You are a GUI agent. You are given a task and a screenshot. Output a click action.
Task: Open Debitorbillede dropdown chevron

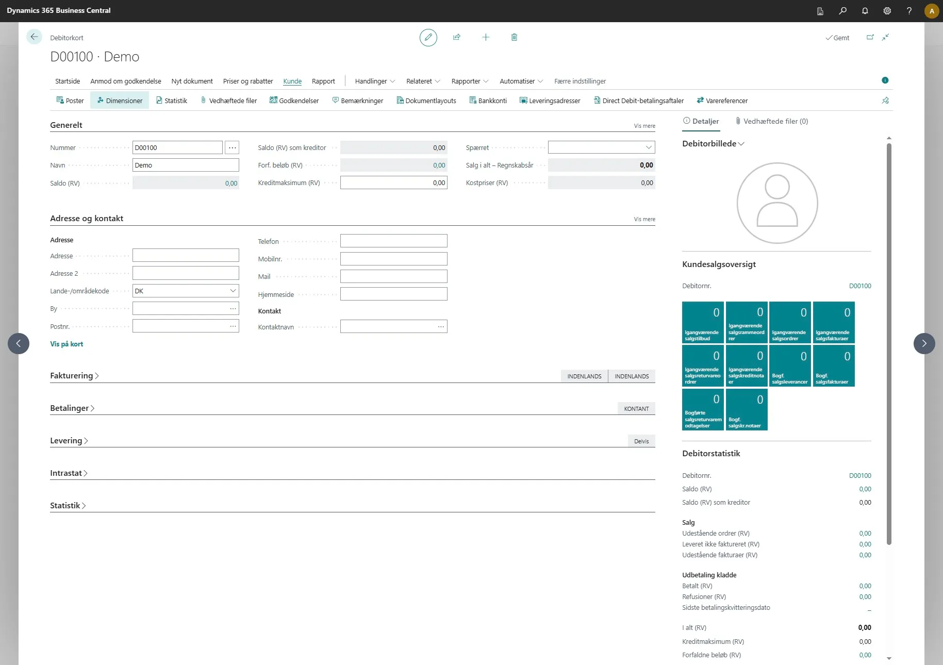[x=741, y=144]
